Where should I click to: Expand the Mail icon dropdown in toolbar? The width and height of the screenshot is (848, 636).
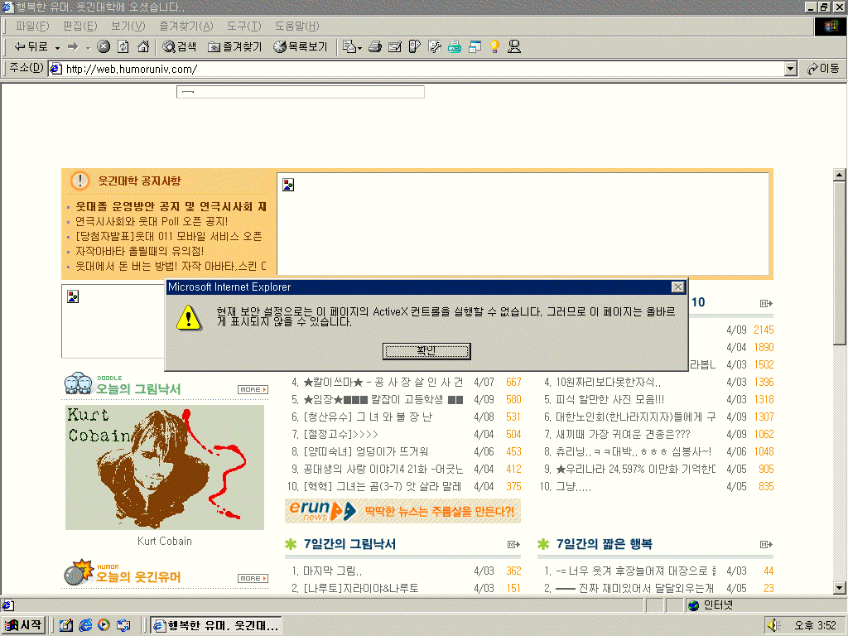[359, 47]
